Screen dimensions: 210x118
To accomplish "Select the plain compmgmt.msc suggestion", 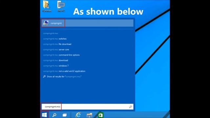I will click(51, 33).
